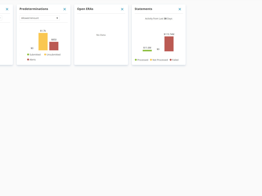
Task: Select the red Alerts $850 bar
Action: tap(54, 46)
